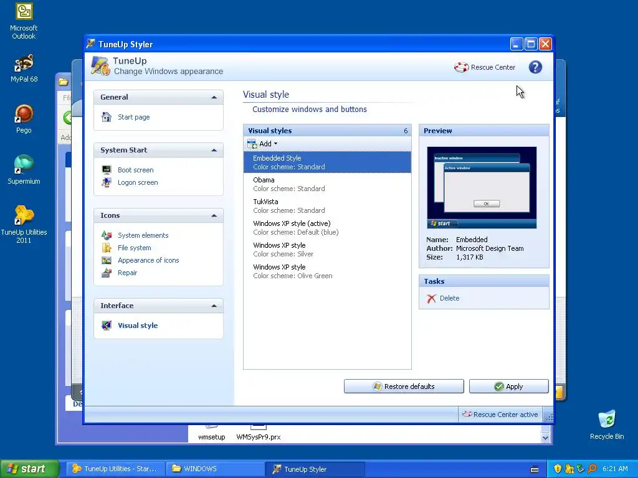Click the System elements icon

click(106, 235)
